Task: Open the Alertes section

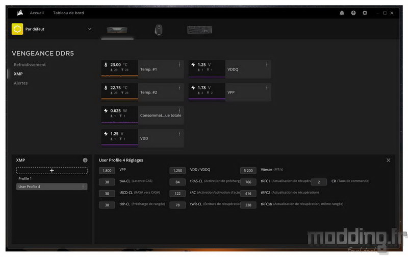Action: coord(21,83)
